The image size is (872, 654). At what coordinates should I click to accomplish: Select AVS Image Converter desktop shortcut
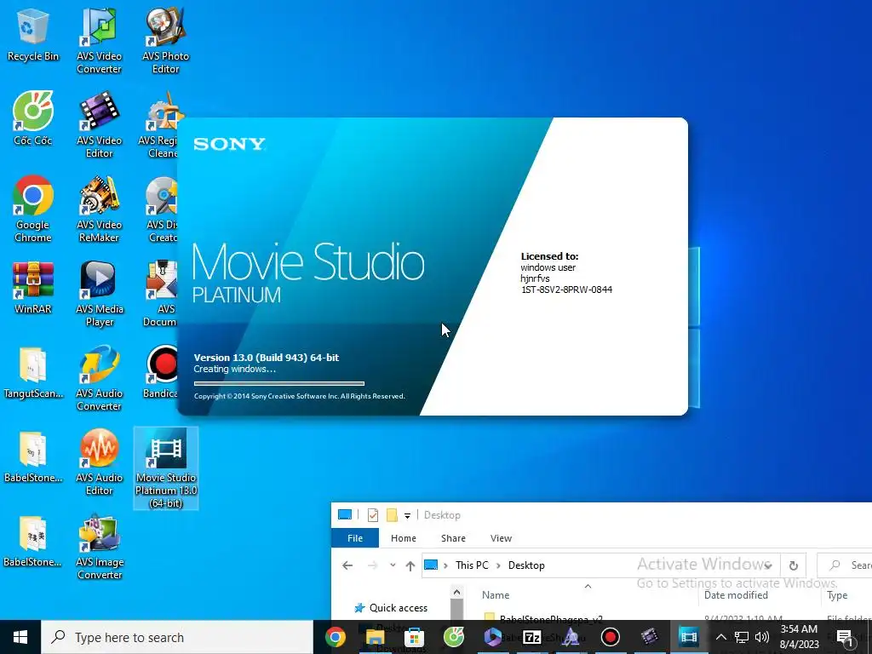[99, 548]
